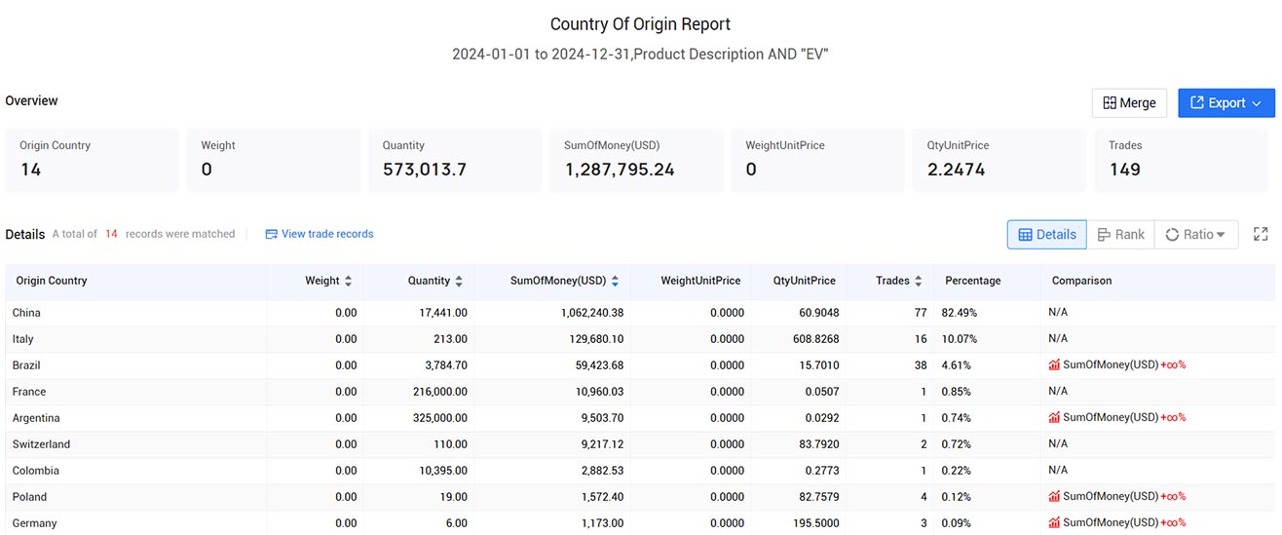Open the Export dropdown

(x=1226, y=102)
